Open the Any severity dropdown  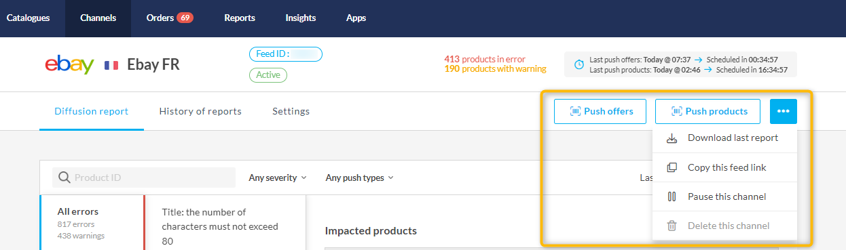point(278,178)
